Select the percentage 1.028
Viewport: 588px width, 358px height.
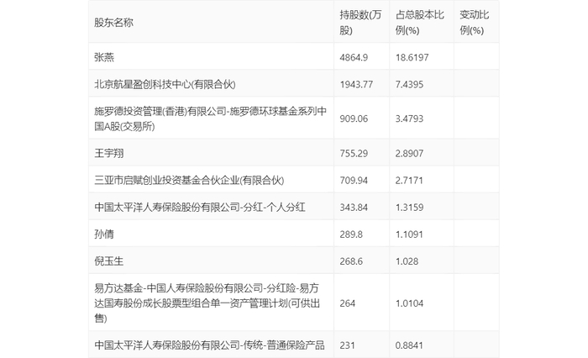tap(407, 261)
